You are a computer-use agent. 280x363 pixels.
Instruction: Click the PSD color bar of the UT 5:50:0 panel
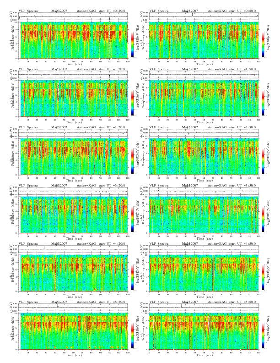tap(264, 335)
